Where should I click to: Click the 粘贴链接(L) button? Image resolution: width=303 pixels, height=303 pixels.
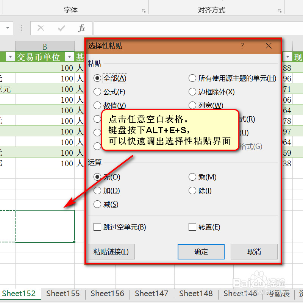(111, 251)
